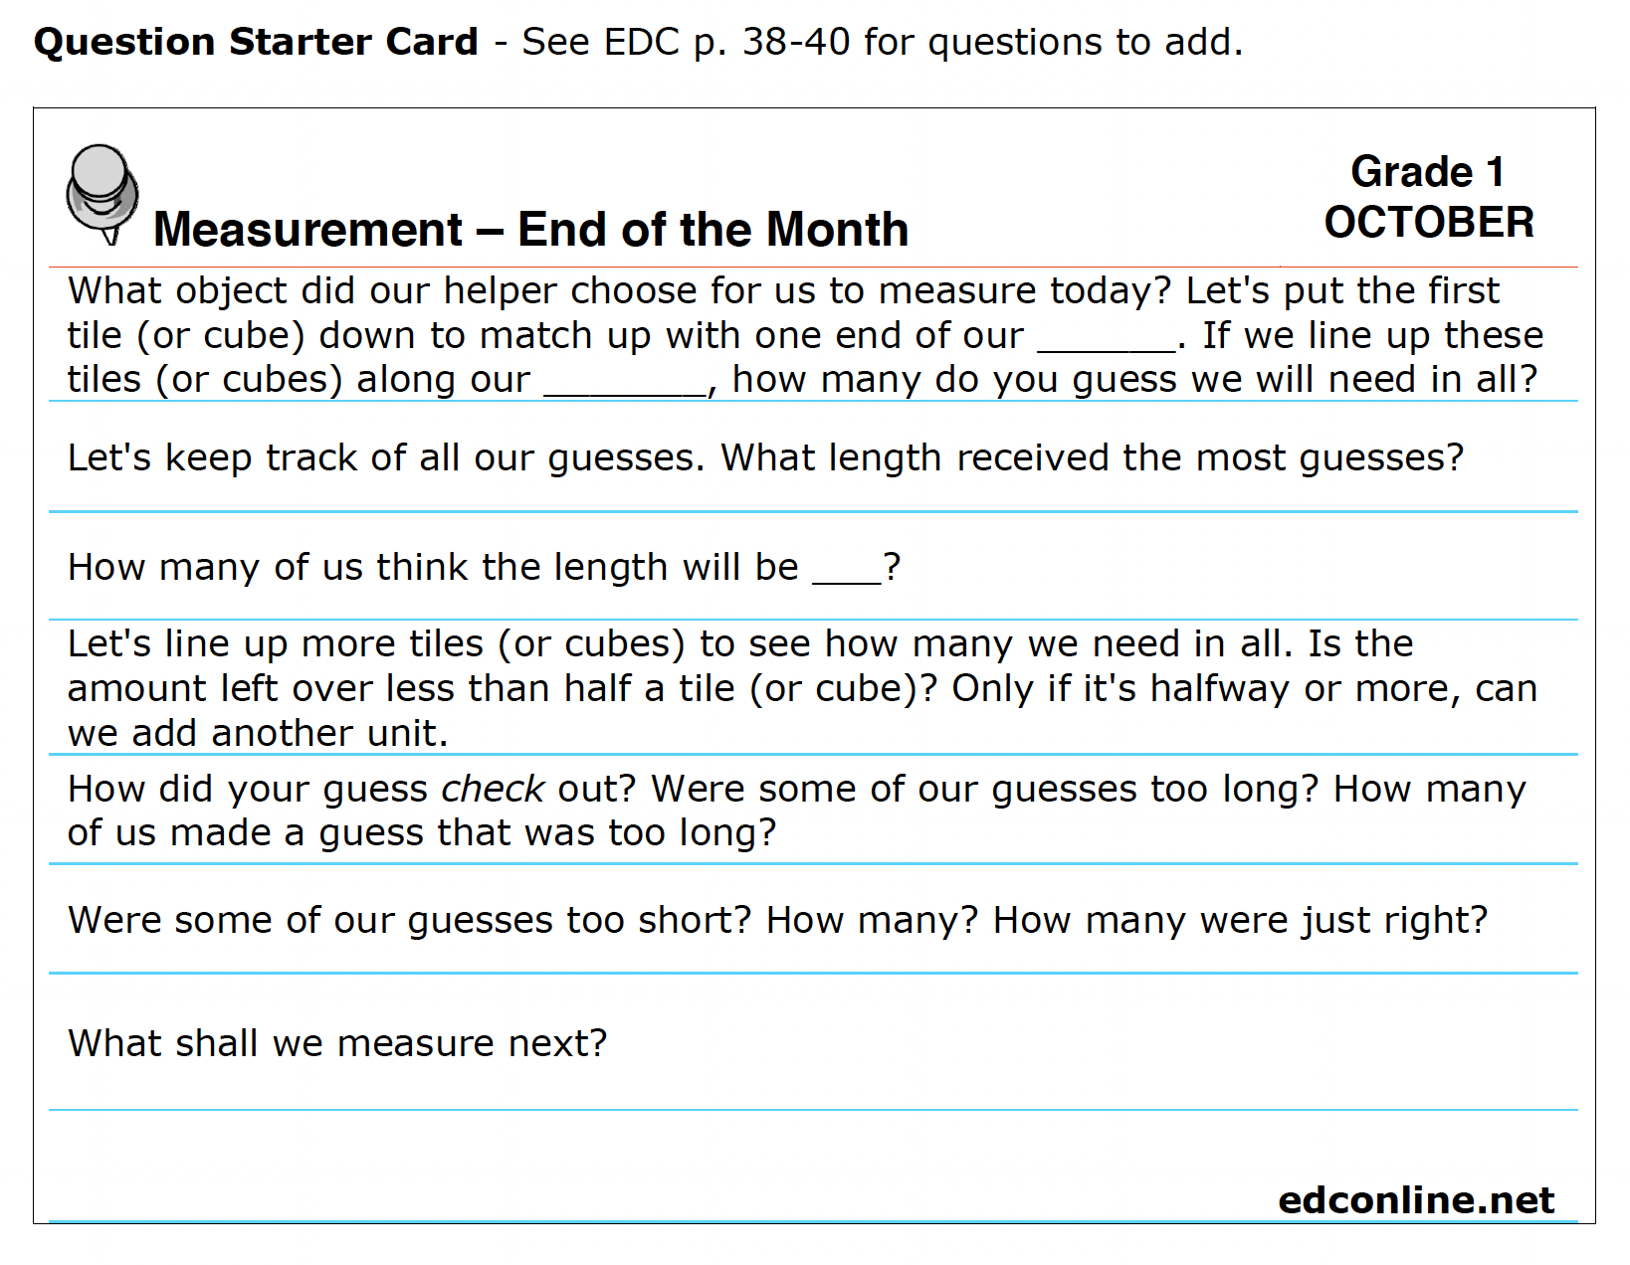Click 'How many were just right?' text

1240,920
